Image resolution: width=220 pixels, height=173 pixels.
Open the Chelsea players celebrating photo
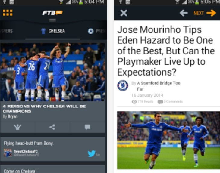(x=52, y=72)
